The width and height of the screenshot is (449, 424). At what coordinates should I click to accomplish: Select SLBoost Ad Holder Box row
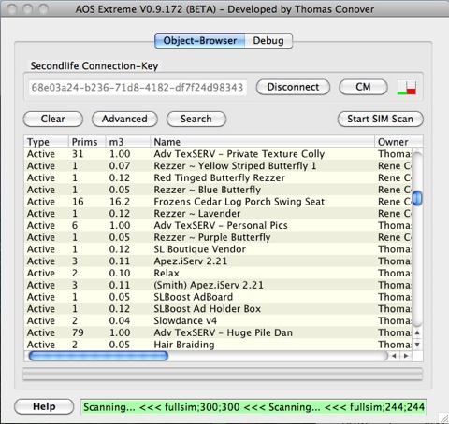(x=218, y=309)
